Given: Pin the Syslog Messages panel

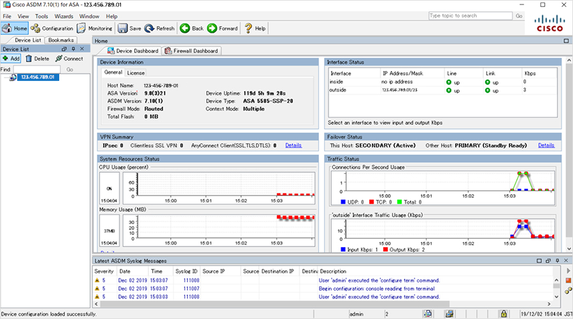Looking at the screenshot, I should pyautogui.click(x=557, y=260).
